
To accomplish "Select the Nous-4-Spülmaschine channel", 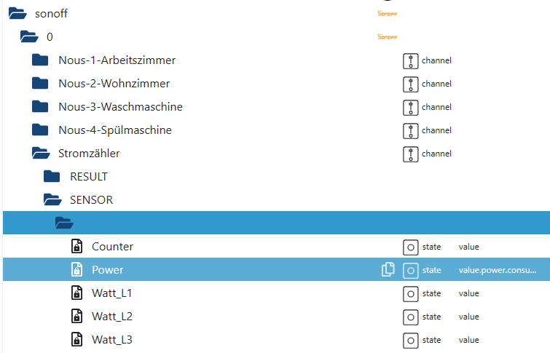I will (x=115, y=130).
